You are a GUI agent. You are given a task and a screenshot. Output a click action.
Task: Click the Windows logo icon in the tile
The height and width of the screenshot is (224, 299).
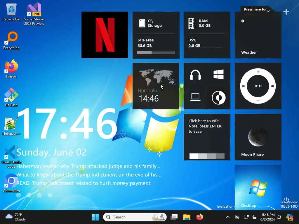click(x=218, y=74)
